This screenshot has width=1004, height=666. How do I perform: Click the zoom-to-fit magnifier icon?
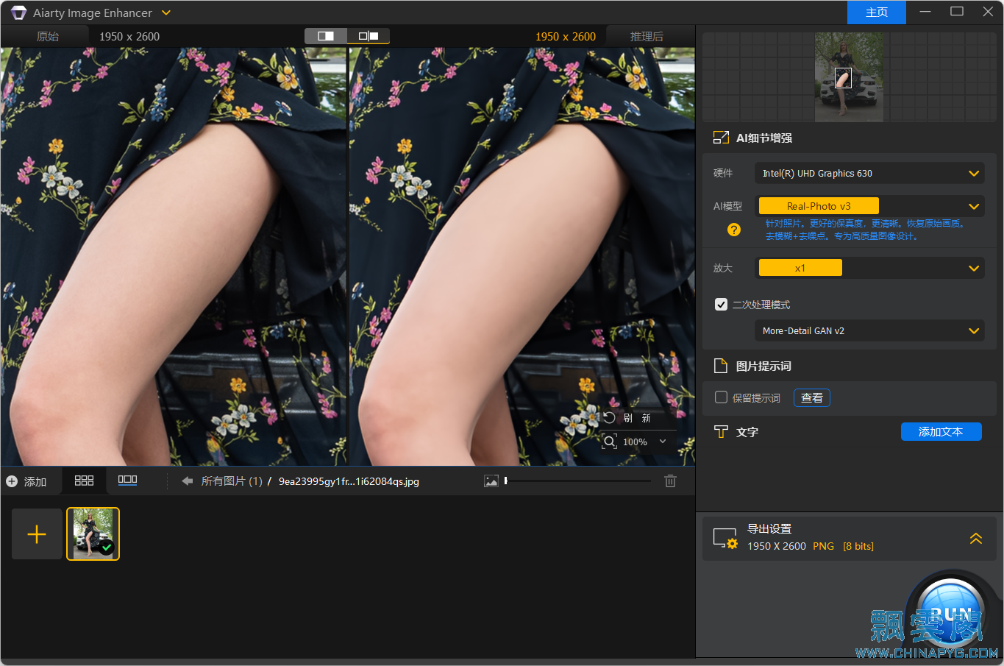[x=609, y=442]
